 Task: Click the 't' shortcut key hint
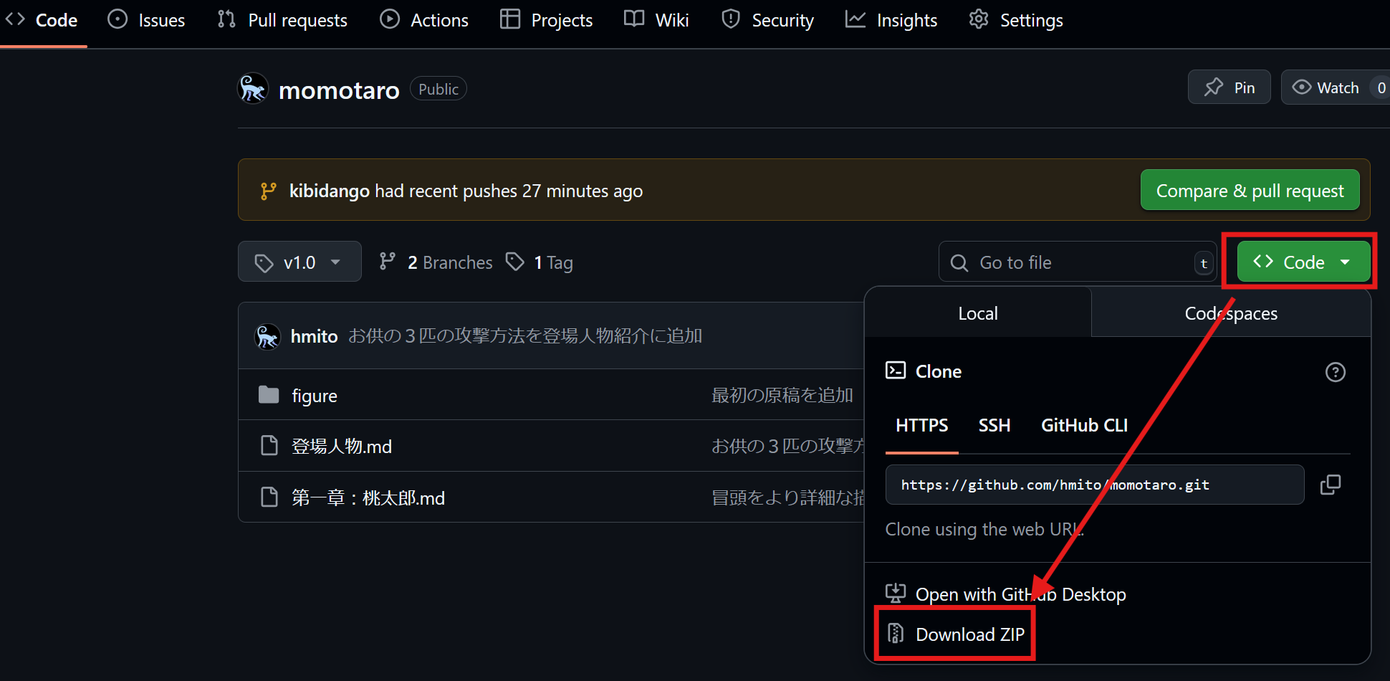[x=1204, y=263]
